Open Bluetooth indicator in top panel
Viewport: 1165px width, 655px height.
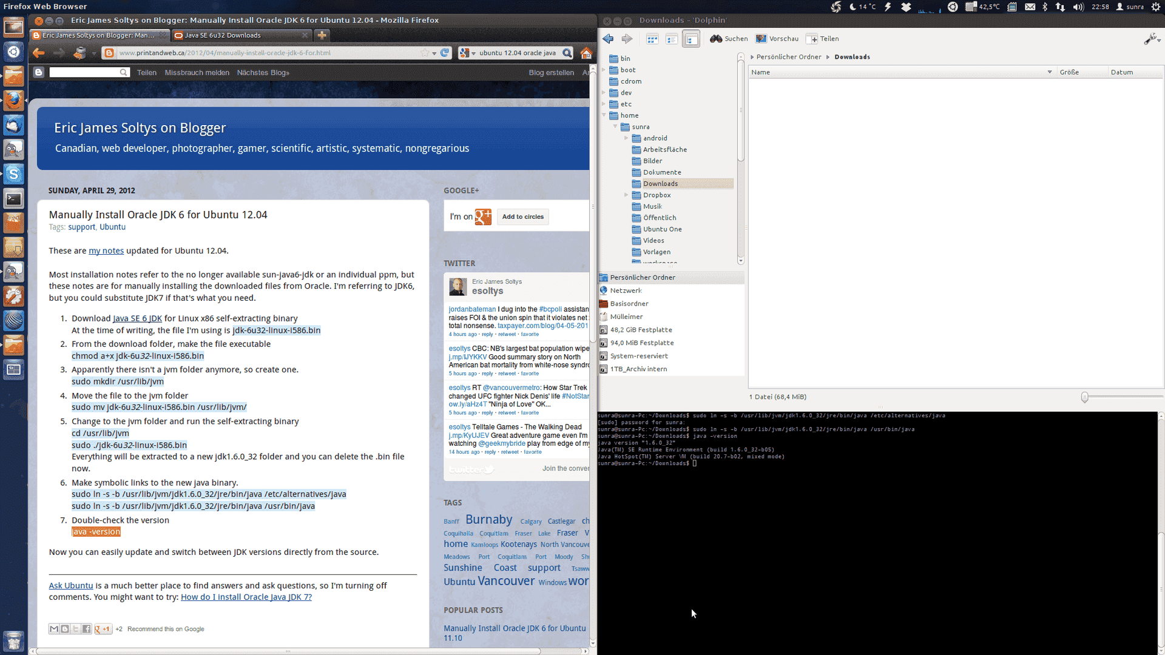(1045, 7)
